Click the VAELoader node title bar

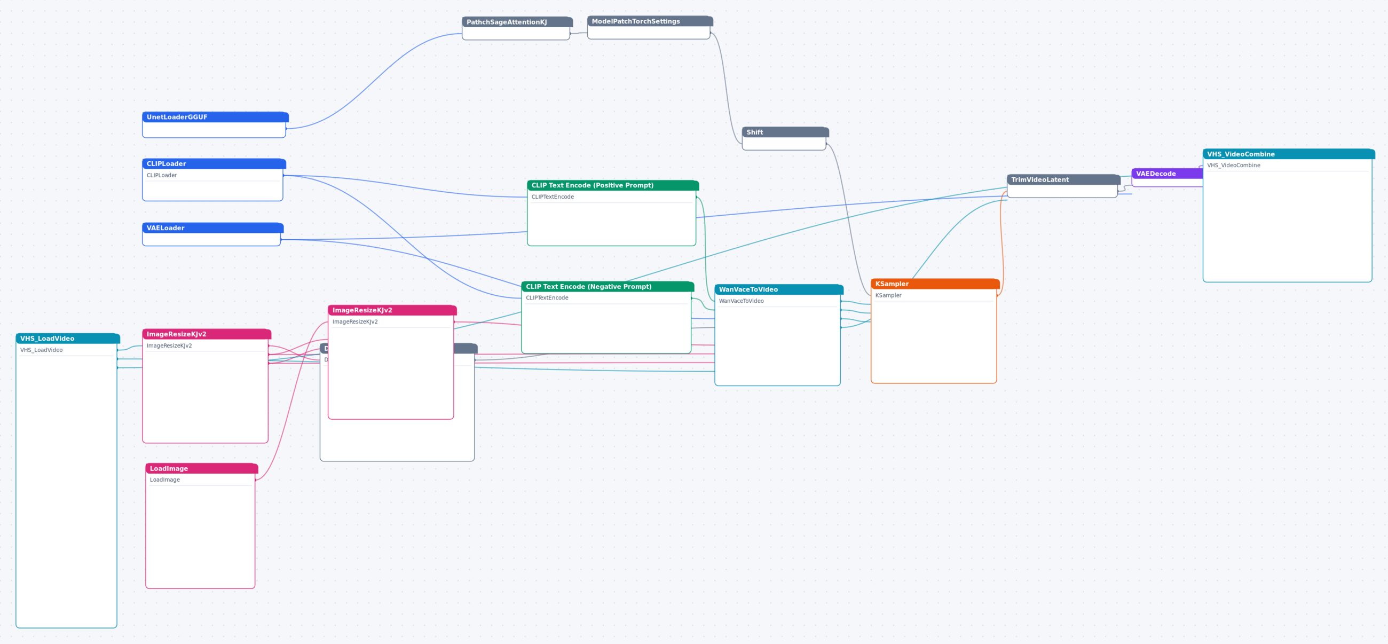(x=212, y=228)
